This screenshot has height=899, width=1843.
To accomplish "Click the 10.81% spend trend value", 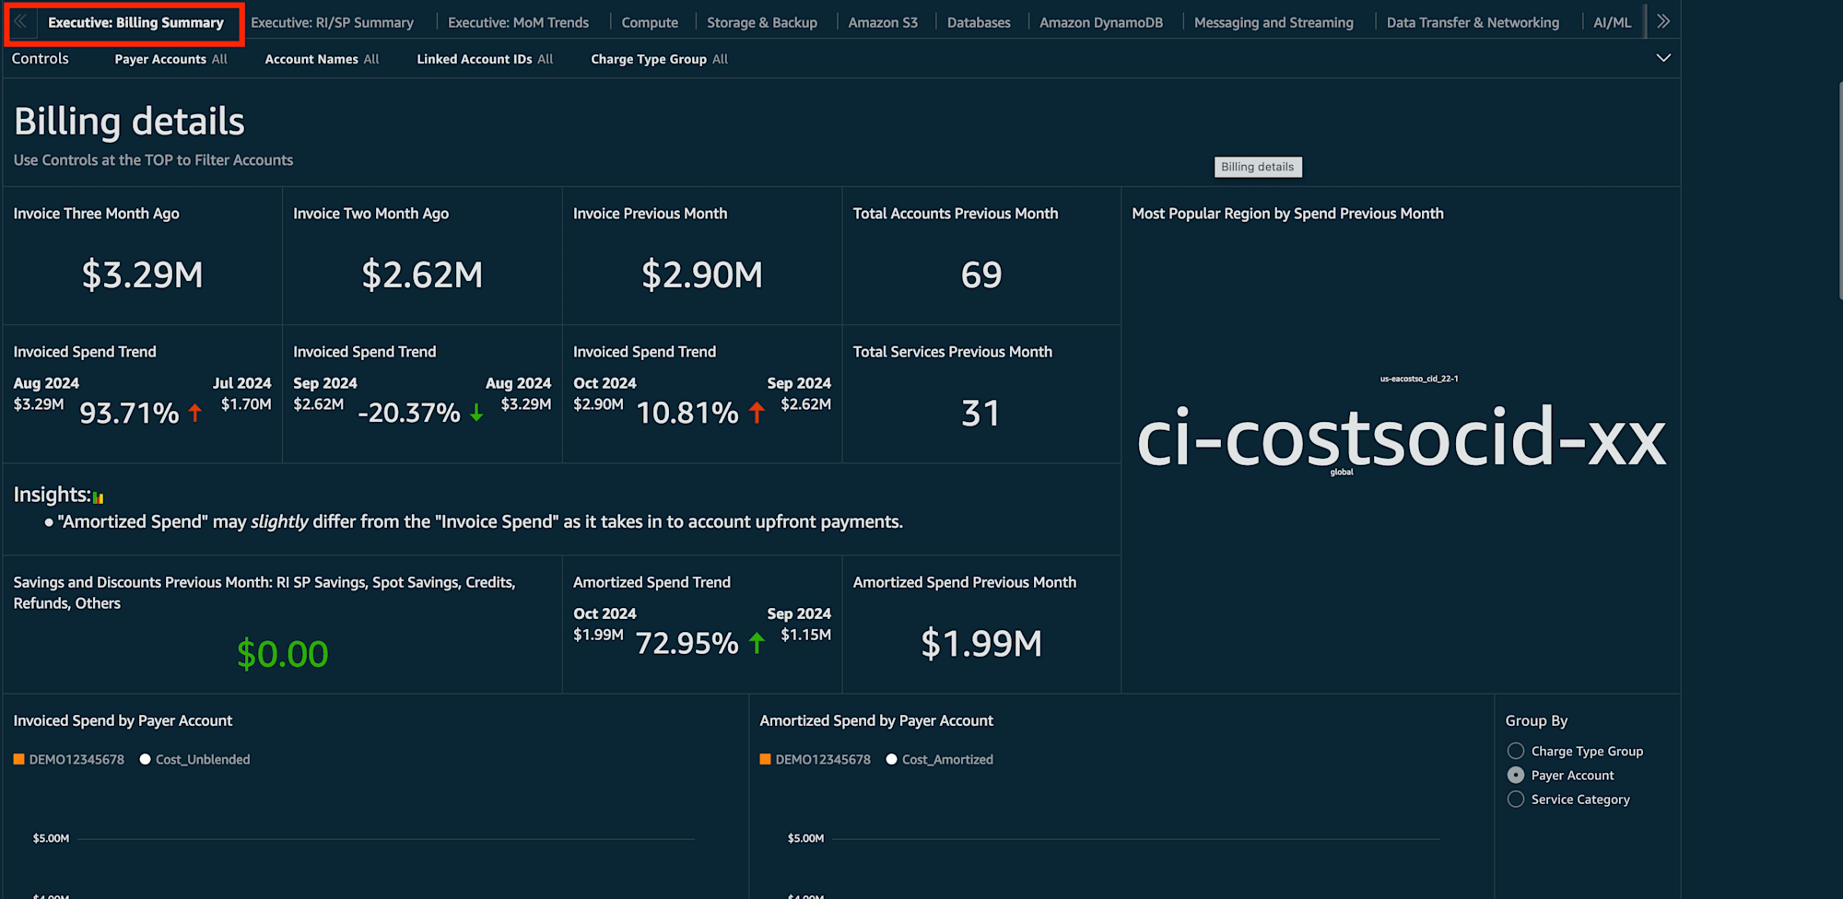I will [687, 413].
